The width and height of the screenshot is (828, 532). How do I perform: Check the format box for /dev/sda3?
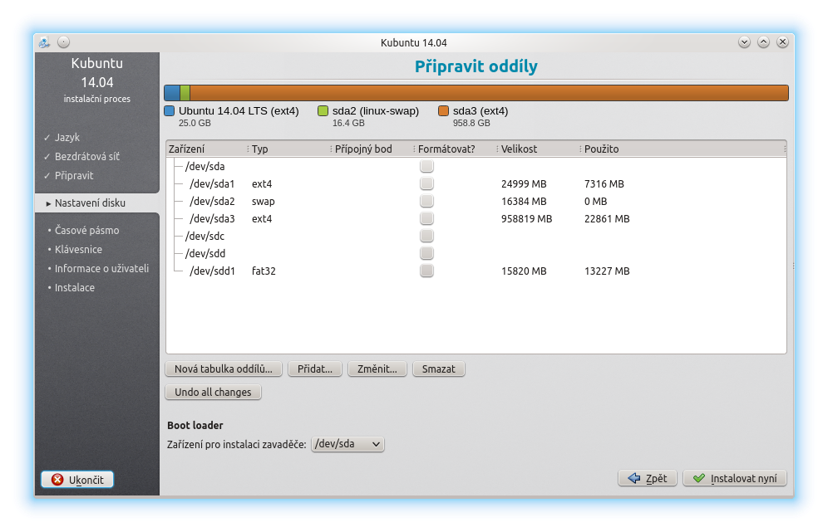[426, 218]
